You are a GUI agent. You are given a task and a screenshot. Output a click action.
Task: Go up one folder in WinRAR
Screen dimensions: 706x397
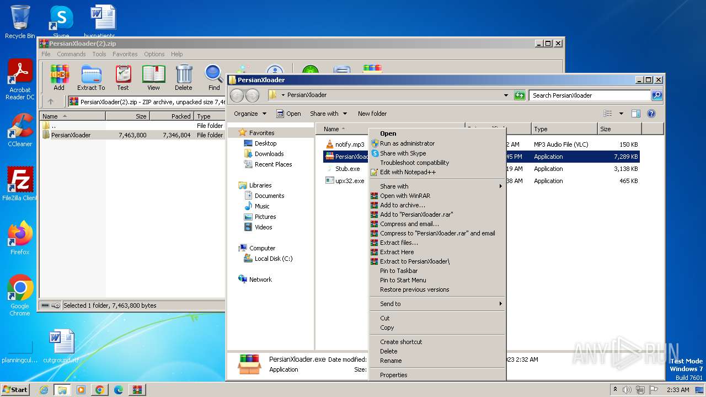tap(51, 101)
